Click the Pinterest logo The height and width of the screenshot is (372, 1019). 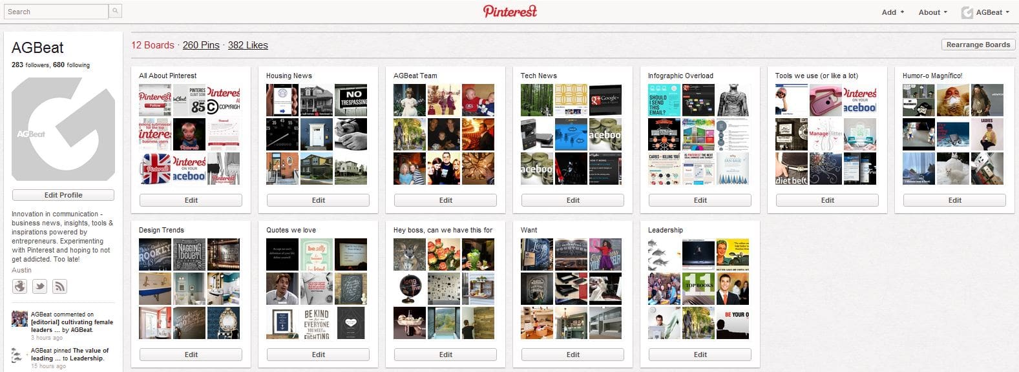pyautogui.click(x=510, y=11)
